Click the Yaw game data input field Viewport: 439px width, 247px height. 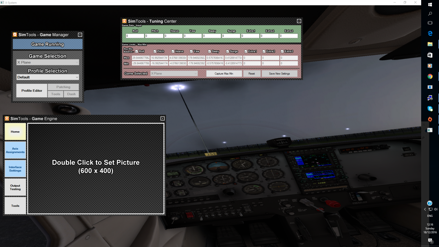point(193,36)
